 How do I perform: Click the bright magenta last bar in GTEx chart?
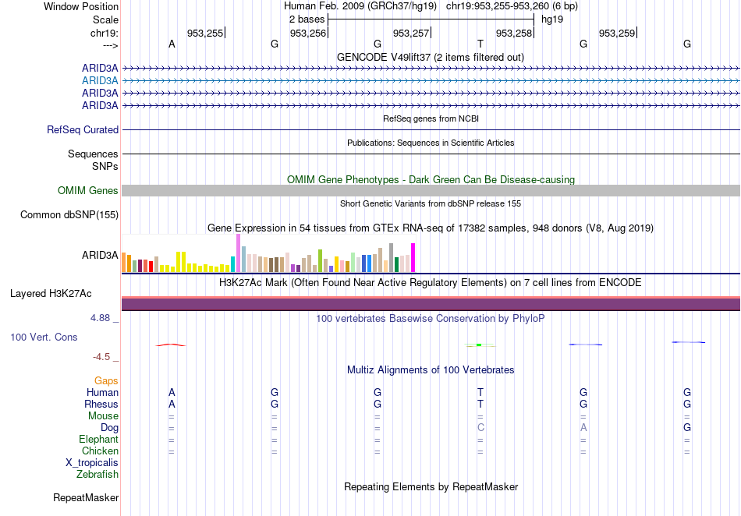point(413,258)
